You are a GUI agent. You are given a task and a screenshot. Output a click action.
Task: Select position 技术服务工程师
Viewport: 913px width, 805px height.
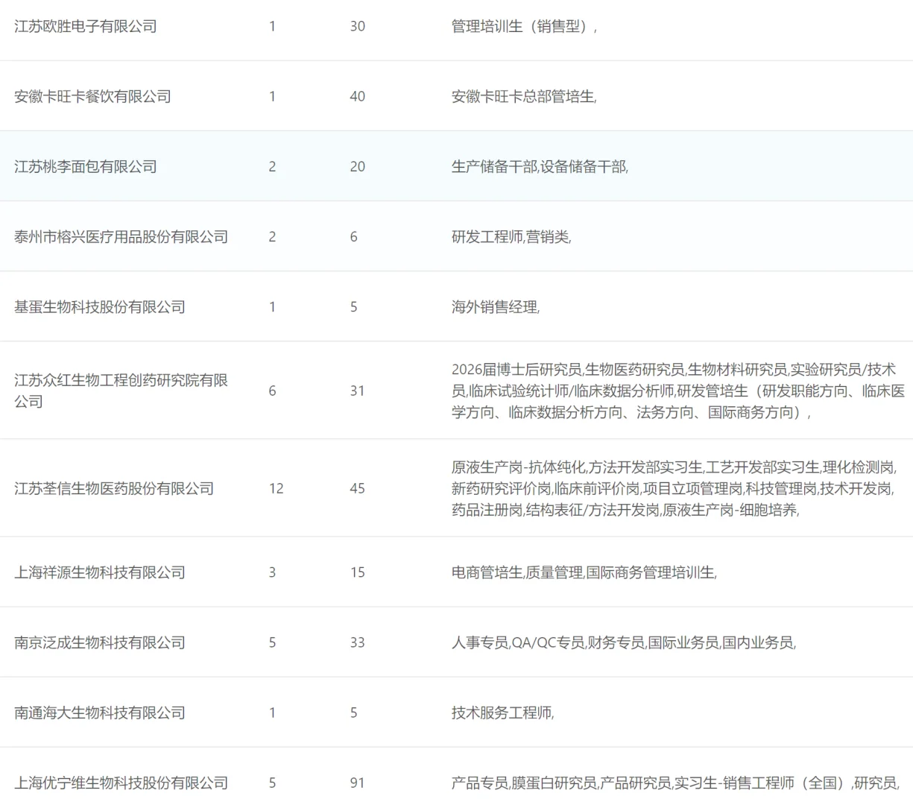[x=503, y=713]
